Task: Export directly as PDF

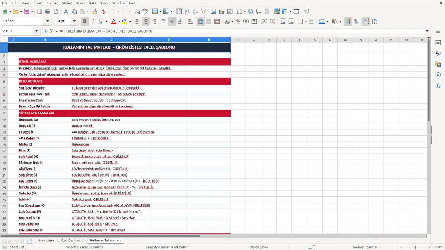Action: pyautogui.click(x=40, y=11)
